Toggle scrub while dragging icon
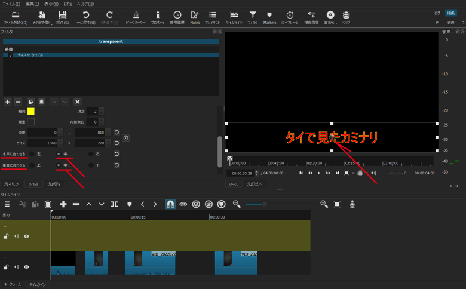The height and width of the screenshot is (289, 466). [183, 204]
